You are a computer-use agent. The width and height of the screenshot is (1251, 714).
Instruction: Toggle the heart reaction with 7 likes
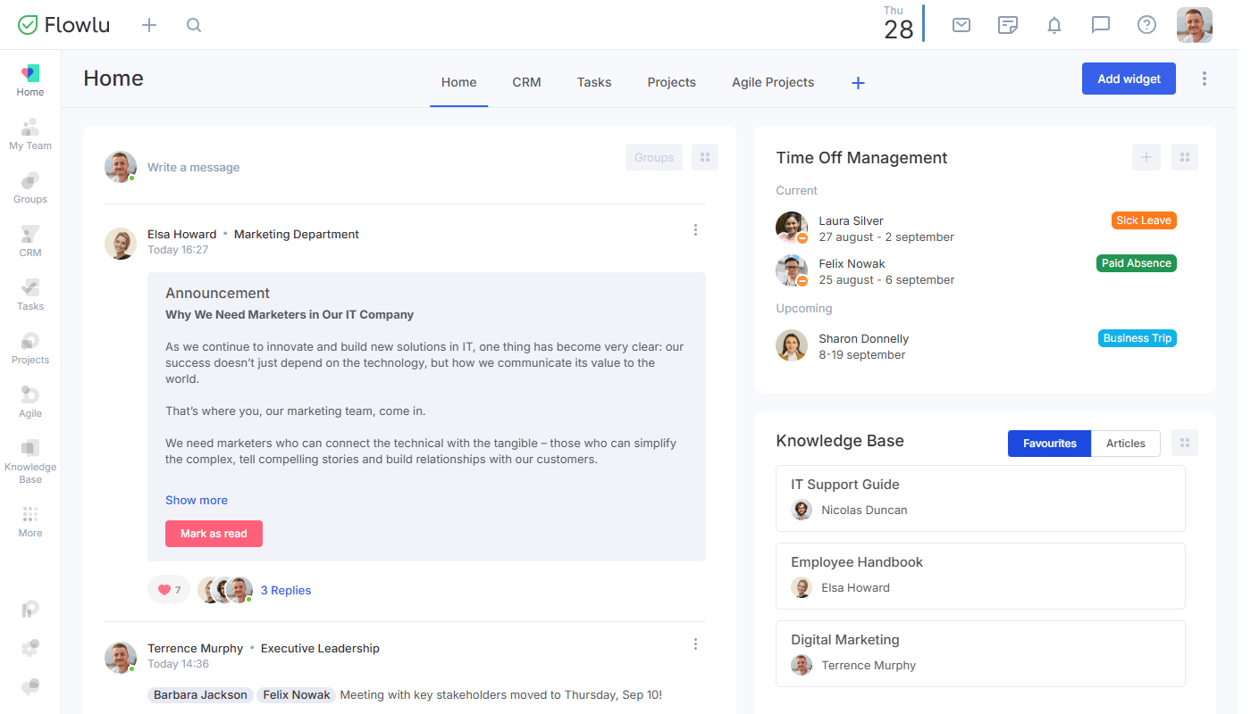pyautogui.click(x=169, y=590)
